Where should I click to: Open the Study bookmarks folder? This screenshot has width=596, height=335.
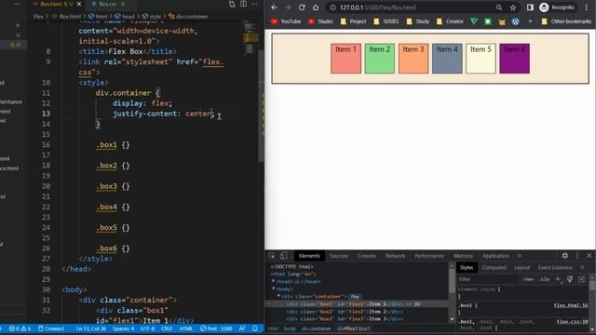tap(418, 21)
